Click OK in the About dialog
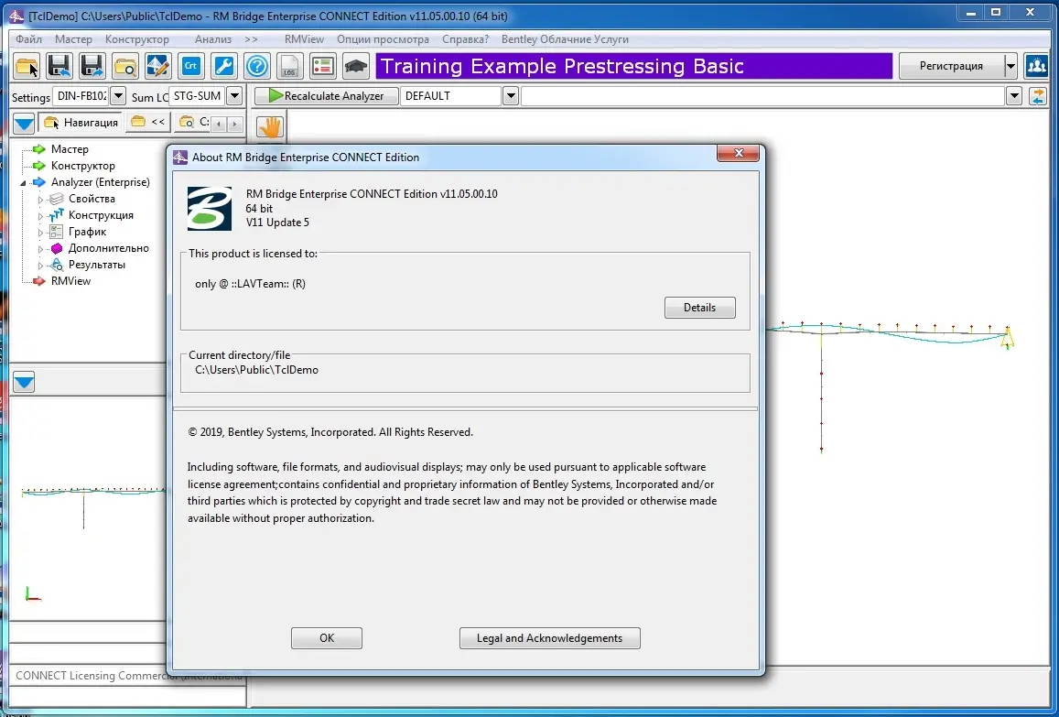Image resolution: width=1059 pixels, height=717 pixels. (x=327, y=638)
